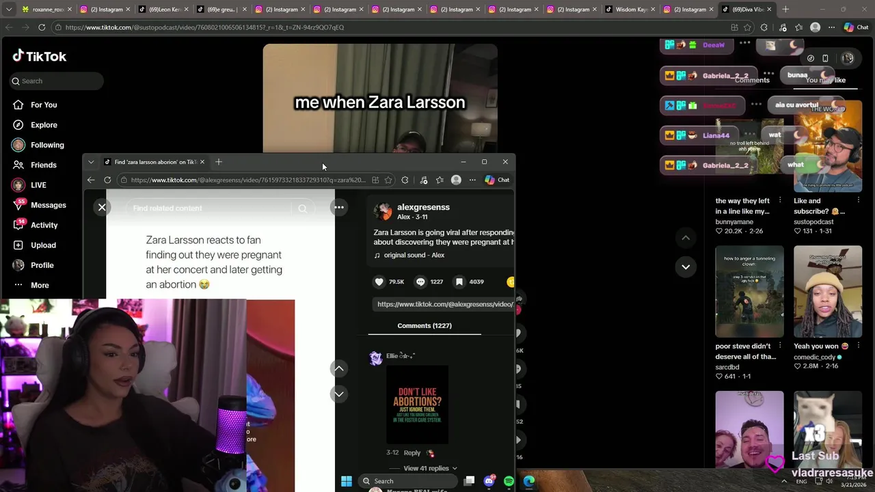Open the sustopodcast Like and subscribe video
This screenshot has height=492, width=875.
pos(828,146)
